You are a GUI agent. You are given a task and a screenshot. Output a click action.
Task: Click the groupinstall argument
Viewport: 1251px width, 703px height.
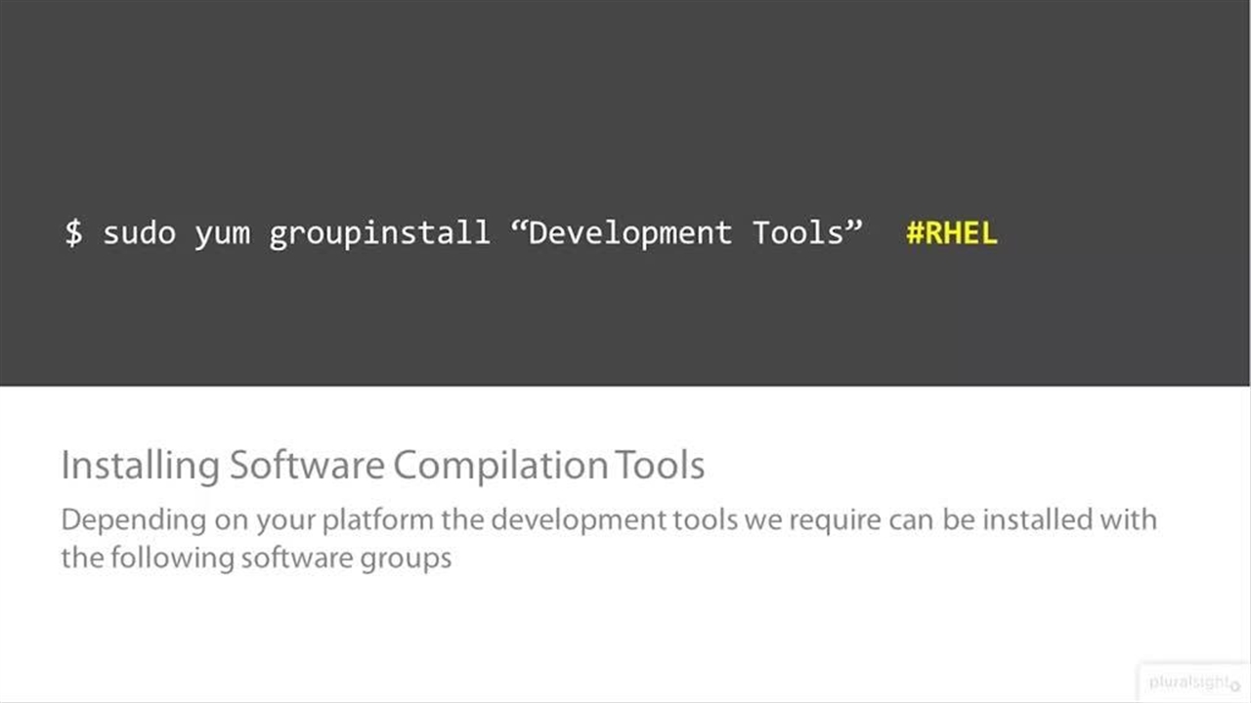pos(379,233)
